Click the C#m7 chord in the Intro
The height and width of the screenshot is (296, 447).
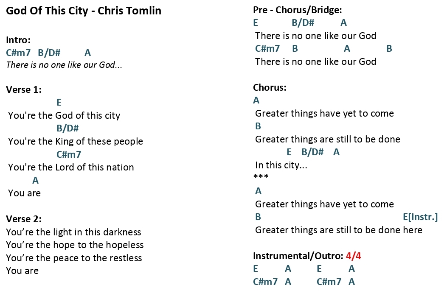point(18,53)
